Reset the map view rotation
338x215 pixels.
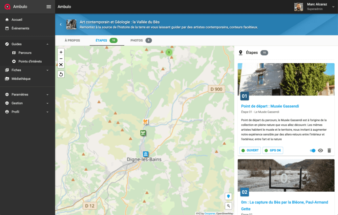pyautogui.click(x=61, y=75)
